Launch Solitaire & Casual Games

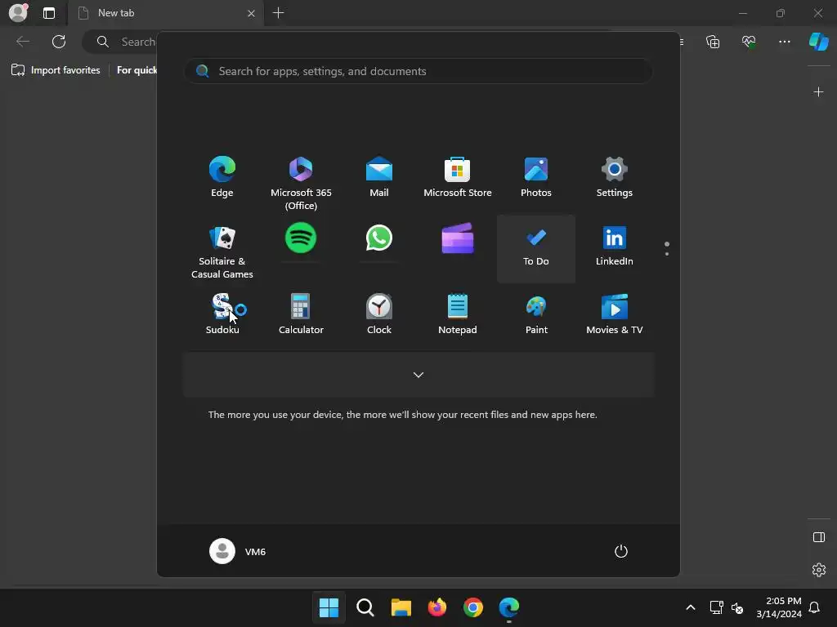[x=222, y=252]
